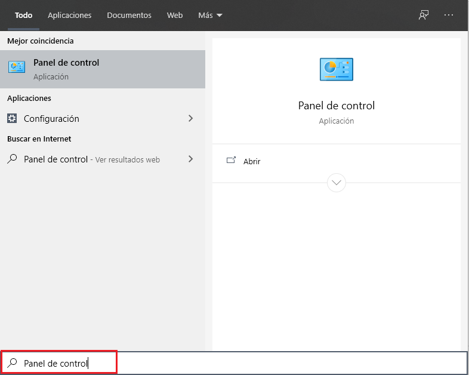Switch to the Aplicaciones tab

[70, 15]
